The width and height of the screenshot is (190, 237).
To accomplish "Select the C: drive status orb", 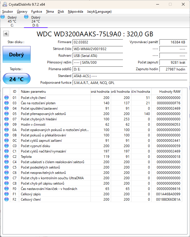I will point(3,17).
